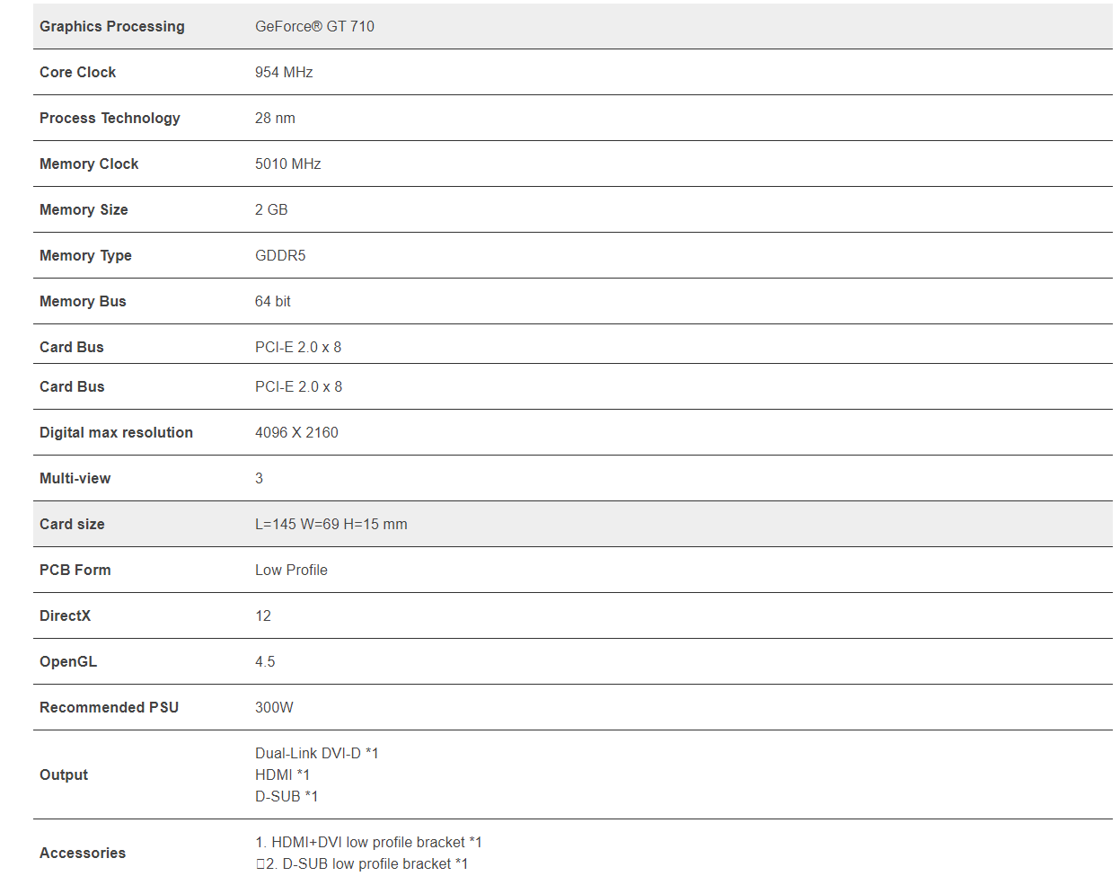Click the Memory Size label
This screenshot has height=885, width=1120.
84,210
